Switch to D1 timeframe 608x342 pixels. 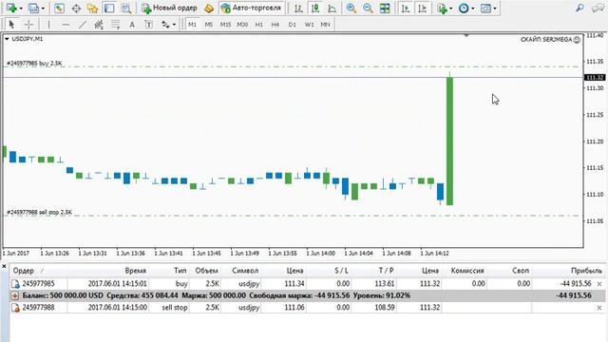(293, 25)
